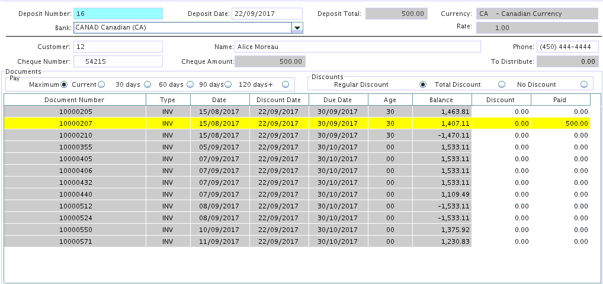The height and width of the screenshot is (284, 603).
Task: Click the Paid cell for document 10000207
Action: pyautogui.click(x=560, y=123)
